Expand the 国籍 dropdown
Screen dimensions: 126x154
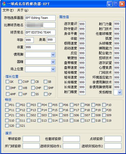(x=53, y=62)
